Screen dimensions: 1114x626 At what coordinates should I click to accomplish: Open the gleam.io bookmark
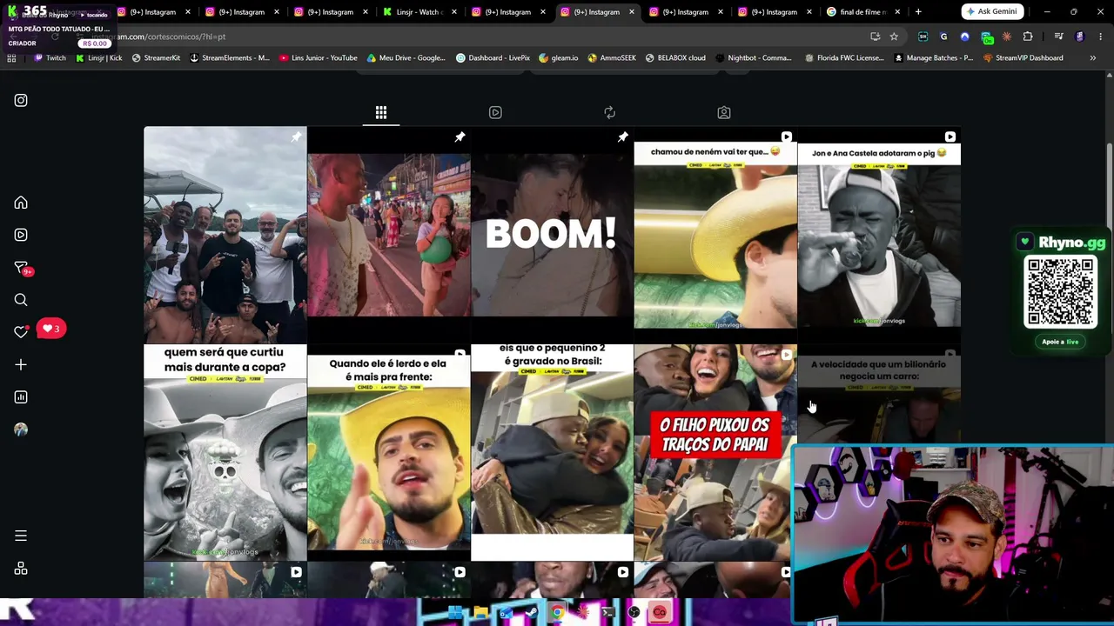pyautogui.click(x=559, y=58)
